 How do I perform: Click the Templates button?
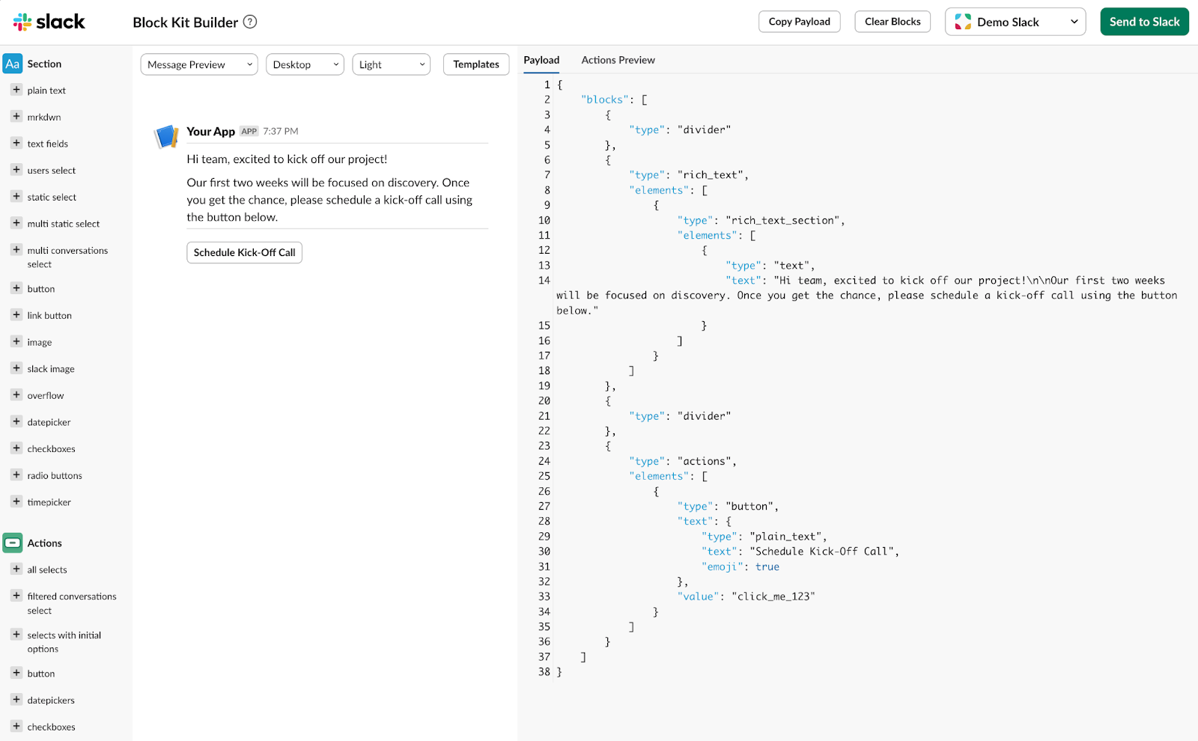[x=476, y=64]
